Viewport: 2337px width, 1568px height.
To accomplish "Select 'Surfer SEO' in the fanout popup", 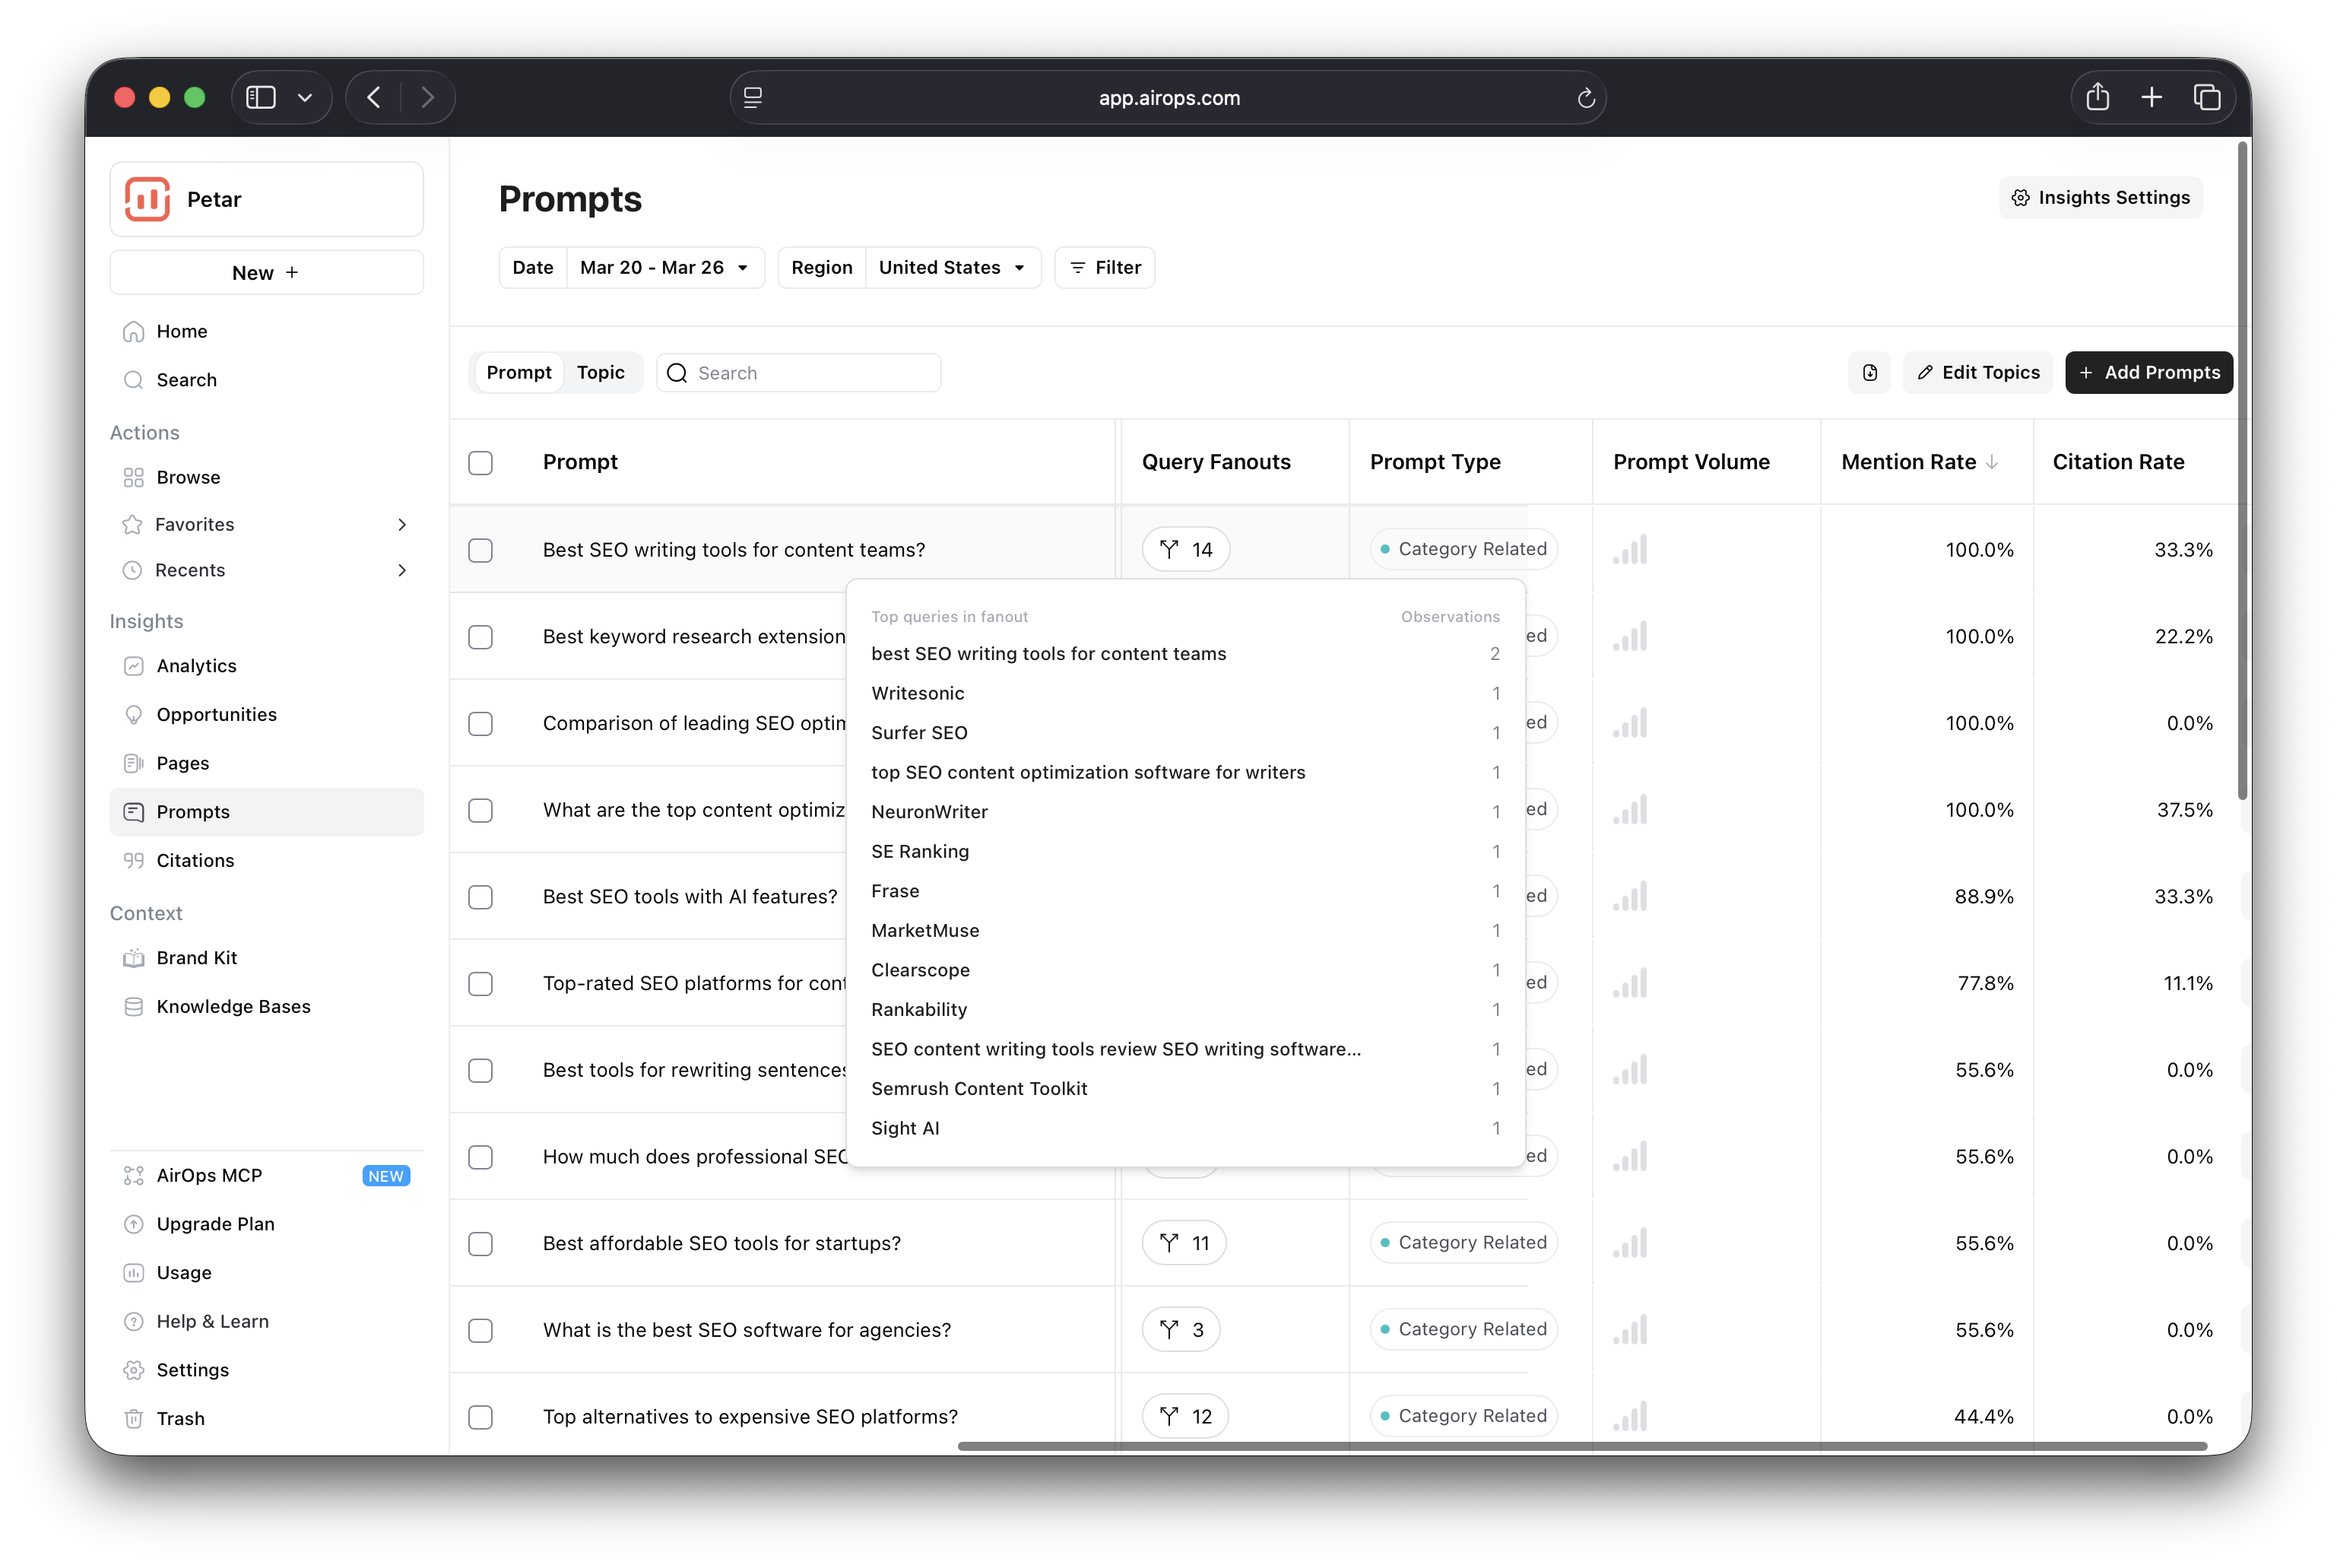I will (x=918, y=732).
